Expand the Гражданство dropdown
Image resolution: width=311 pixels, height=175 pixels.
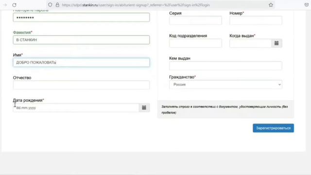tap(225, 84)
